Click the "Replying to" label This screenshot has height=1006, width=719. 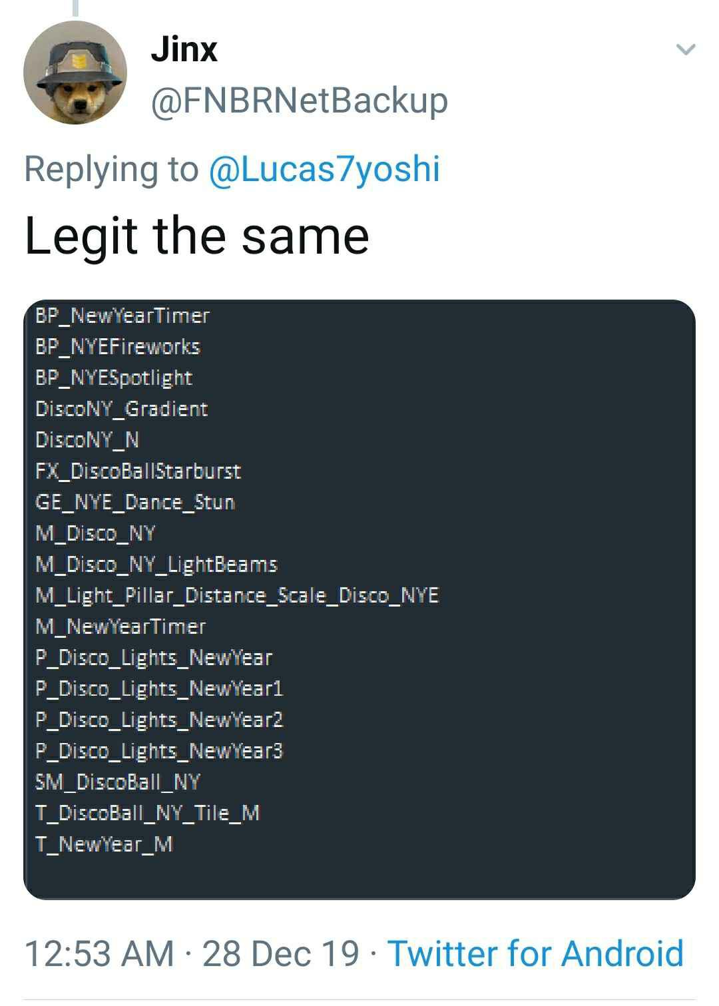pos(111,168)
